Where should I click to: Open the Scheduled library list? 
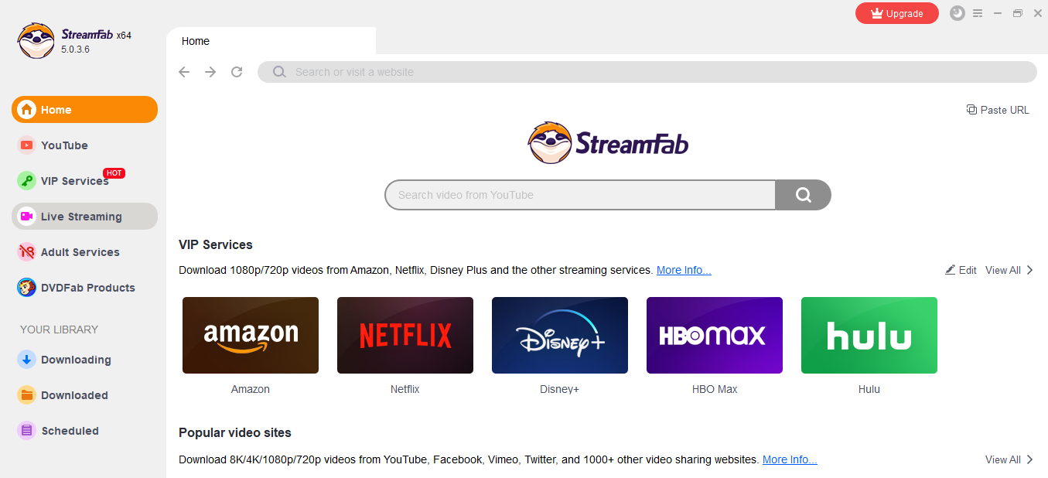click(84, 431)
